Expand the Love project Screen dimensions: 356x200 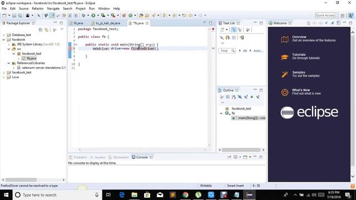[x=4, y=77]
